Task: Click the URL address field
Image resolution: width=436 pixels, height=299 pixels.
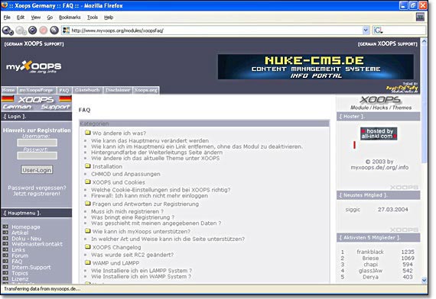Action: [216, 31]
